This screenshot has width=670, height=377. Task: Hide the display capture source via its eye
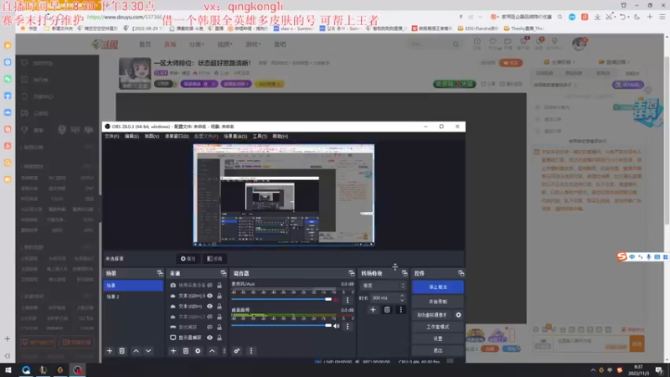[210, 338]
